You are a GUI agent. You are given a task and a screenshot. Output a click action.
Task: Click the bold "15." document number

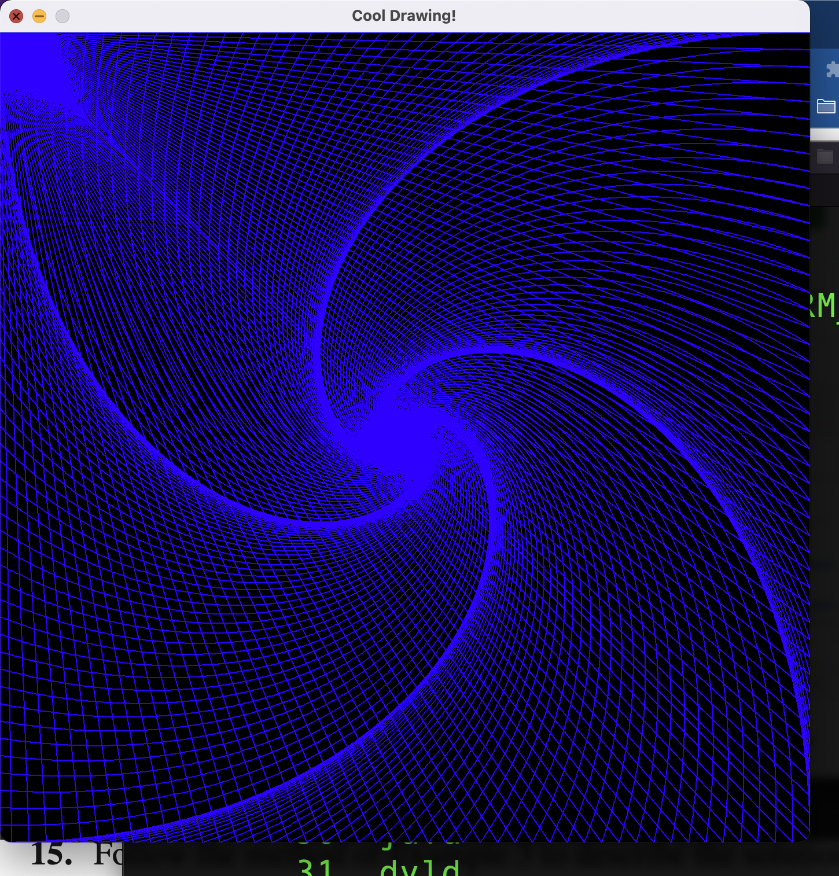tap(51, 855)
